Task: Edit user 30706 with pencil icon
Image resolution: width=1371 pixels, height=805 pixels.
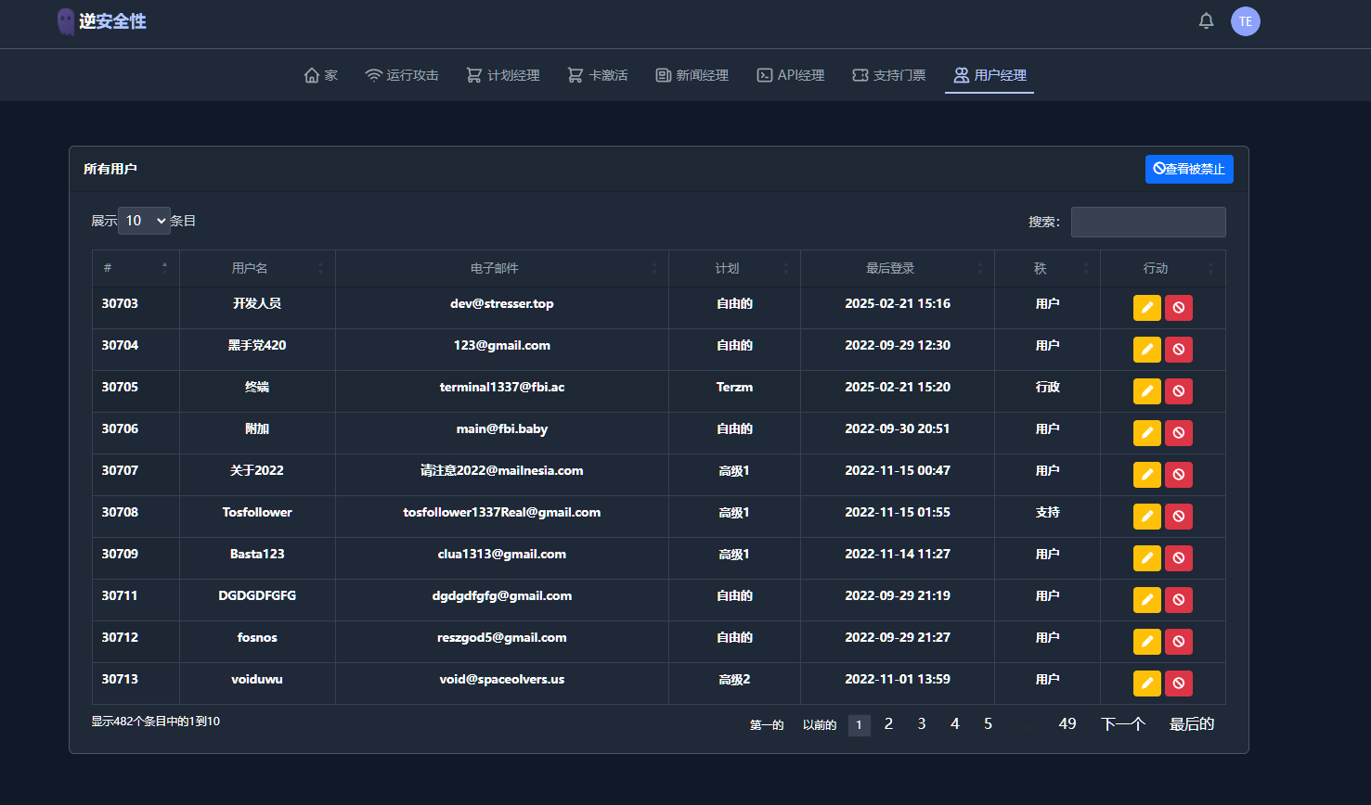Action: [1147, 433]
